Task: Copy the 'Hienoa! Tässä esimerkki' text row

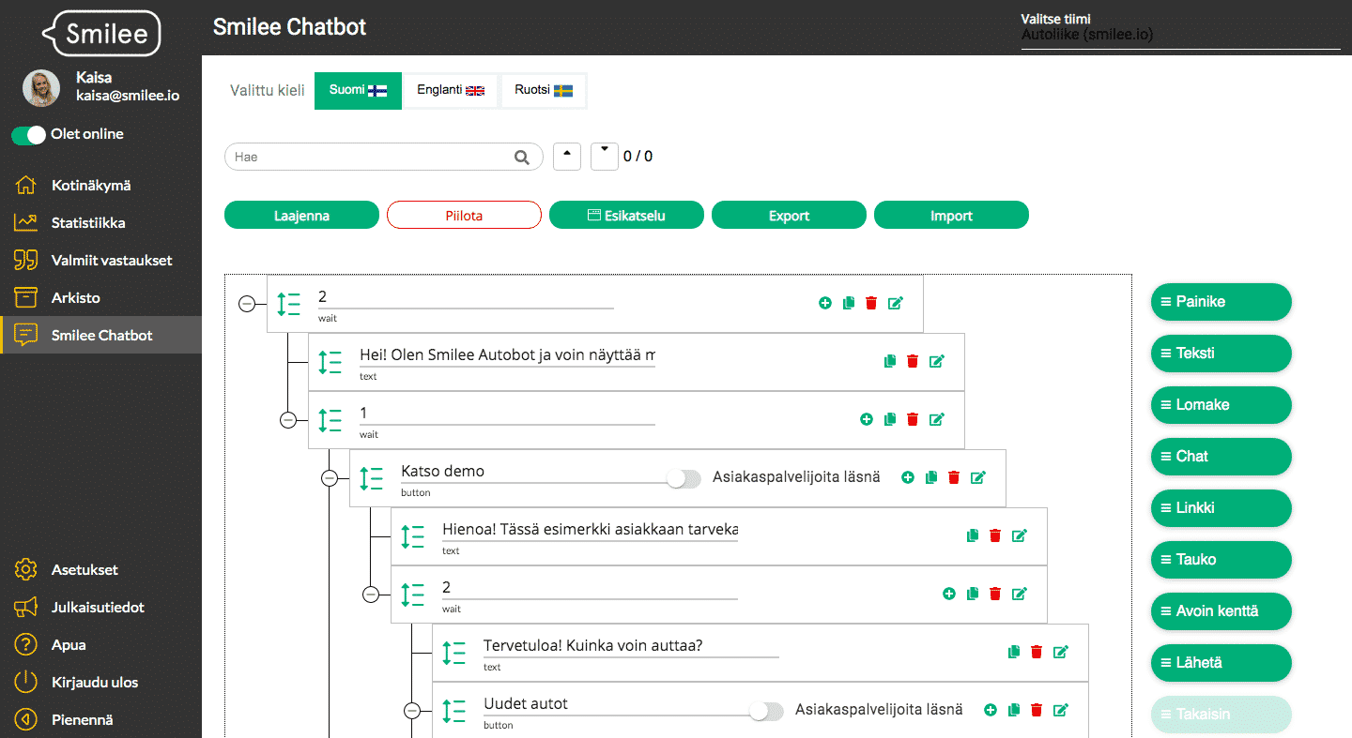Action: [973, 535]
